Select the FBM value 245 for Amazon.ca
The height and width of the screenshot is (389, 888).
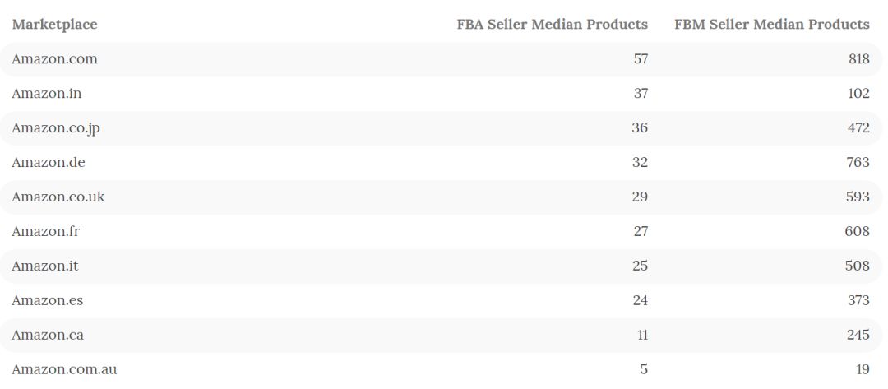(858, 336)
